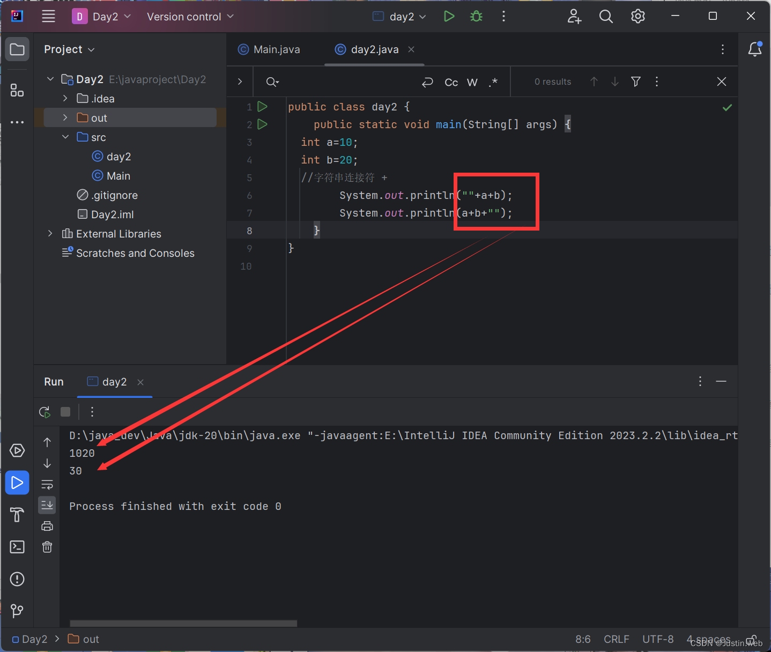Click the UTF-8 encoding status
The image size is (771, 652).
tap(658, 639)
